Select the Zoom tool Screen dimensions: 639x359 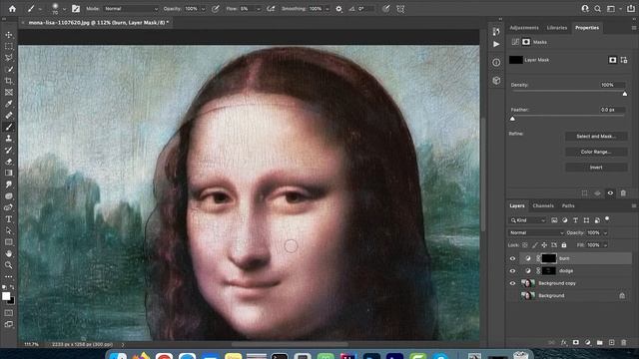click(x=9, y=265)
